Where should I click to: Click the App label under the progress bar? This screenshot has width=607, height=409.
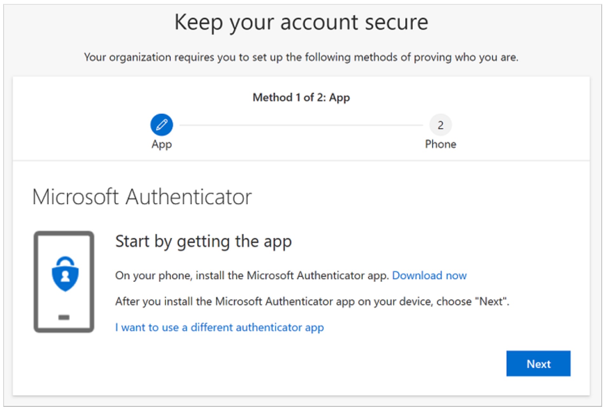pos(161,144)
